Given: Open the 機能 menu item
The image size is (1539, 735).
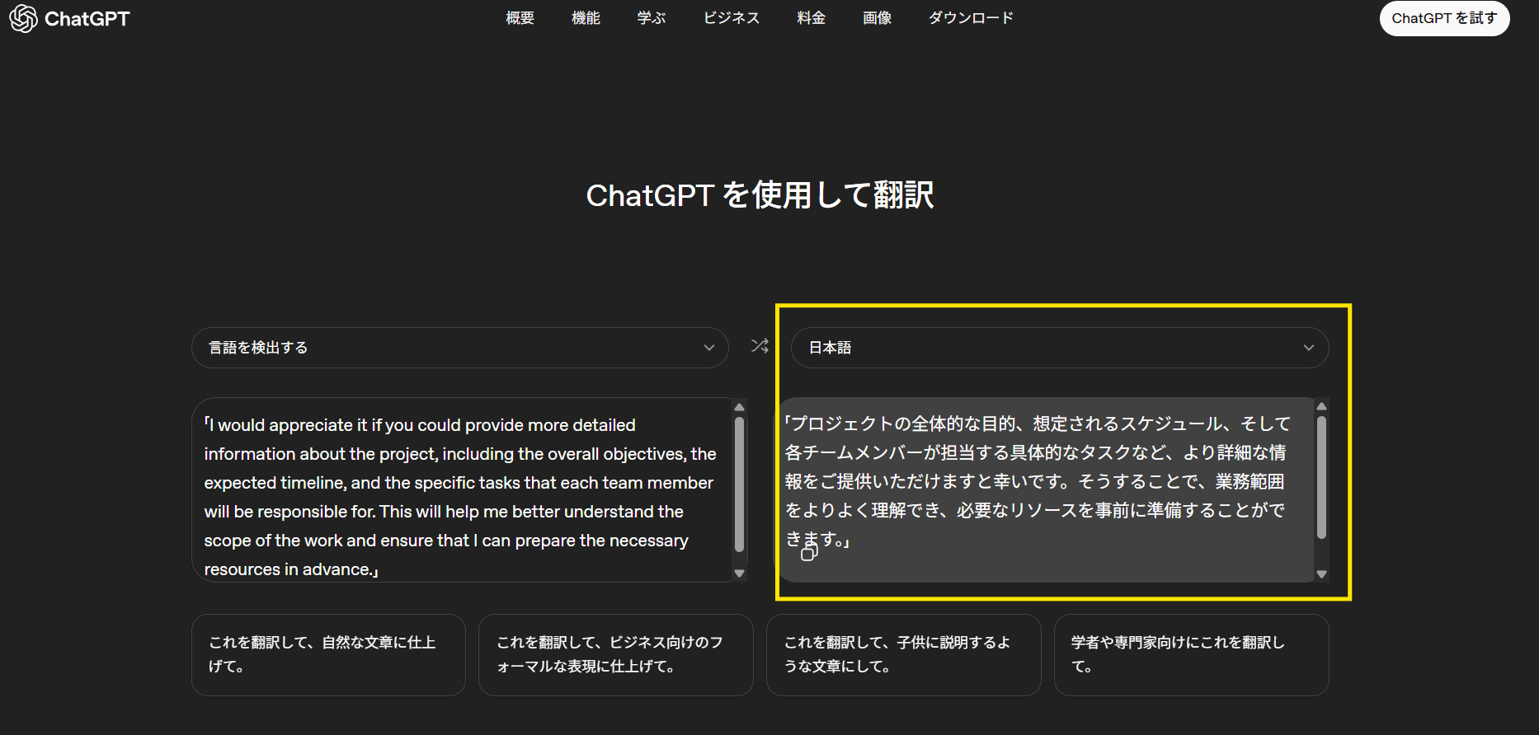Looking at the screenshot, I should pyautogui.click(x=586, y=18).
